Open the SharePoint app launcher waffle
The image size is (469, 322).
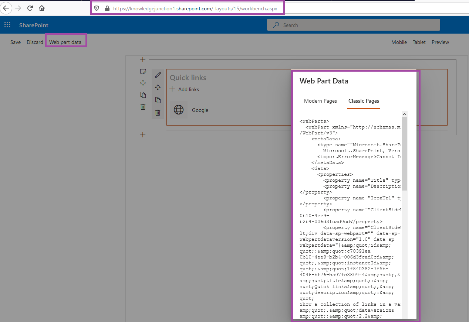[7, 25]
